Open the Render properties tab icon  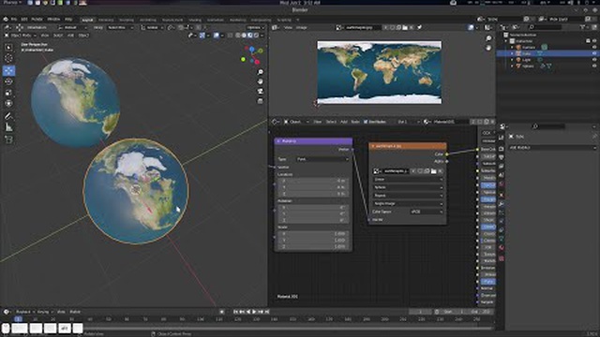(502, 148)
